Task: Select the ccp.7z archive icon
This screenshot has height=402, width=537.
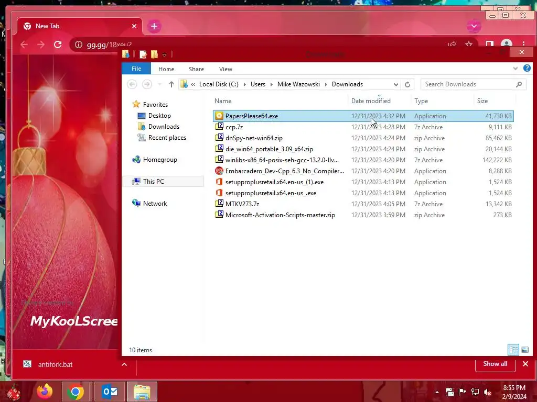Action: (219, 127)
